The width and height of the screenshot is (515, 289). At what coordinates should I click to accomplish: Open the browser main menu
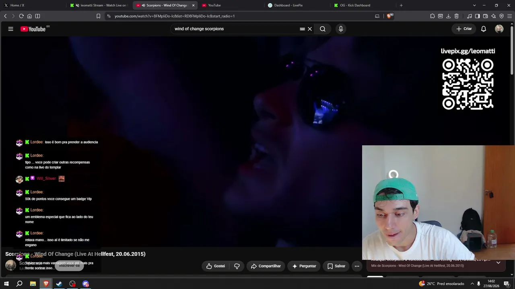510,16
